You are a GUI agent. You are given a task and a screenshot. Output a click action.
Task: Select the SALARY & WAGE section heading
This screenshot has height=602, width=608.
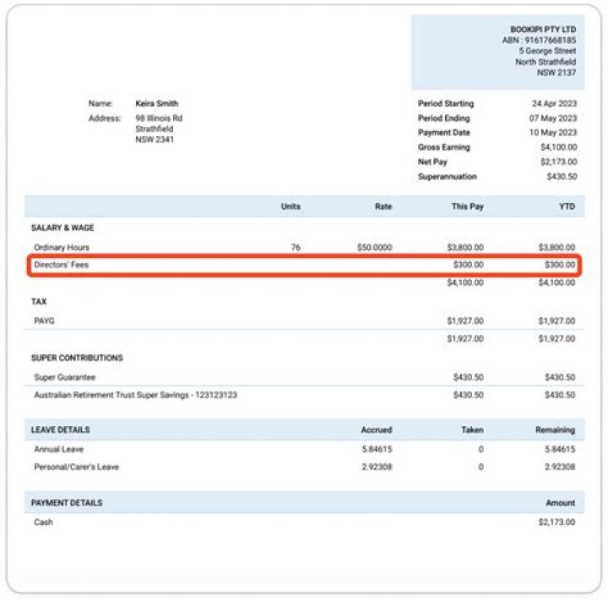coord(62,228)
